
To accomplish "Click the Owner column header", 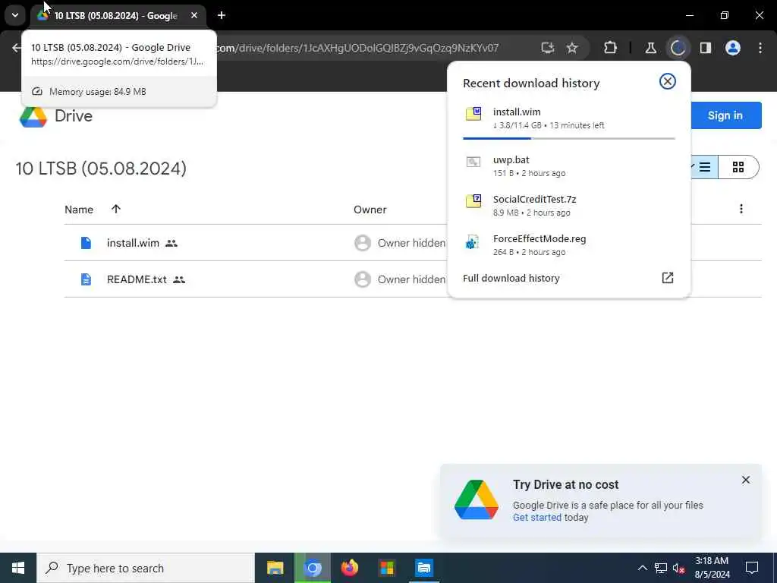I will tap(370, 210).
